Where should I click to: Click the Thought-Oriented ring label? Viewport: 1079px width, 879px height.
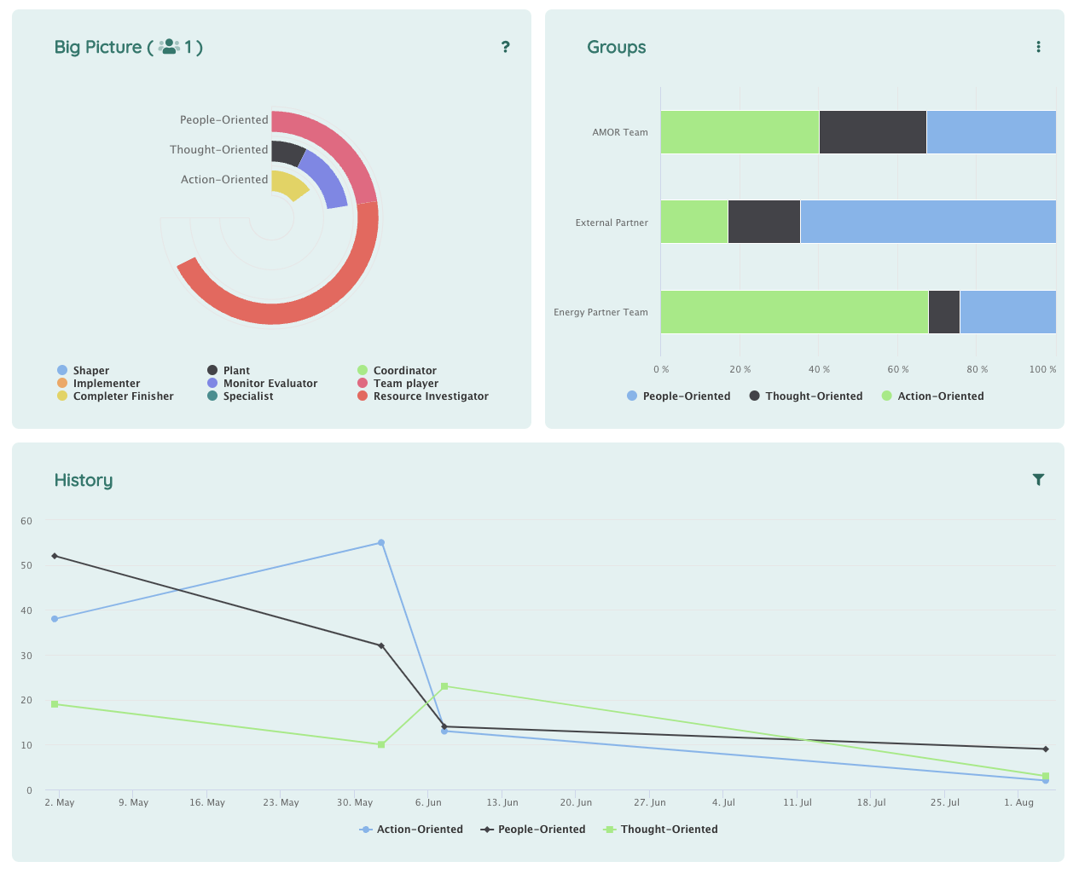tap(218, 149)
